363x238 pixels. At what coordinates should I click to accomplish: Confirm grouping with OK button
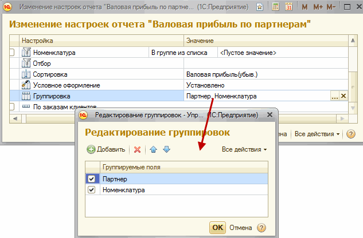point(217,228)
